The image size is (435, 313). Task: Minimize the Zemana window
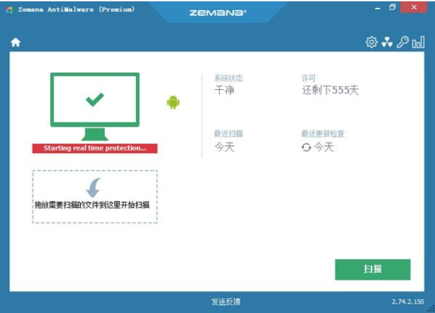[378, 8]
